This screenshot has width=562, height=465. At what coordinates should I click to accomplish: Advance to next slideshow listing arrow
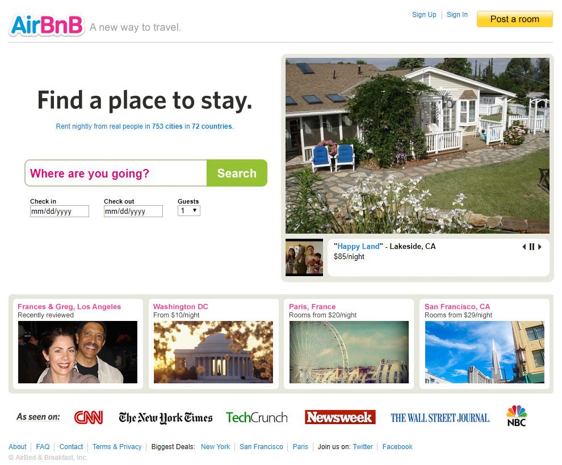coord(539,247)
